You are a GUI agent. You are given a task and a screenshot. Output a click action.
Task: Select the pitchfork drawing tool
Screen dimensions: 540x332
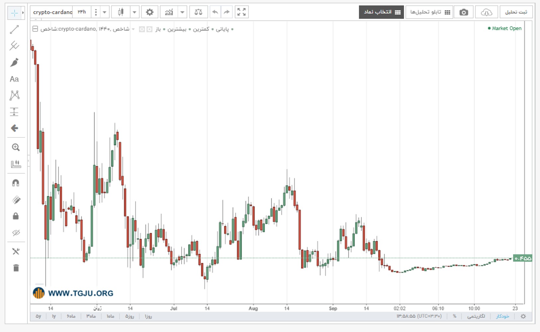14,46
